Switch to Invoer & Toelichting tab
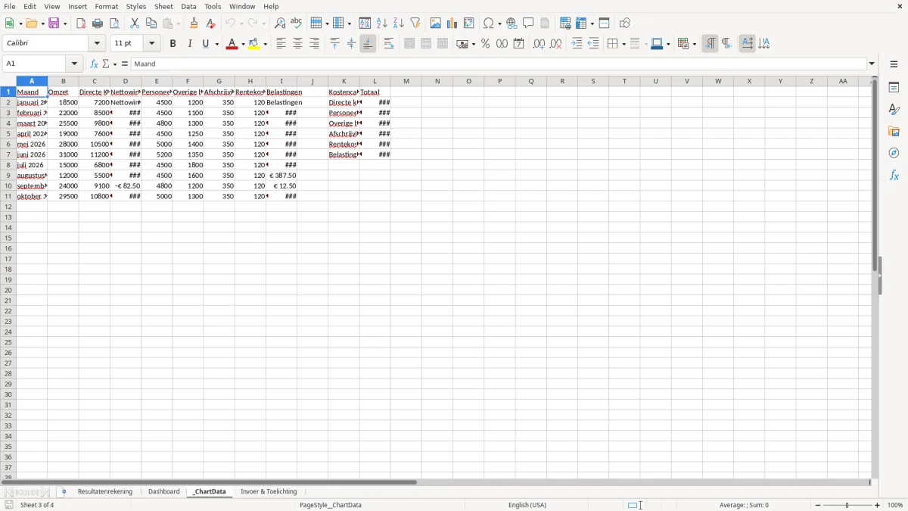This screenshot has width=908, height=511. [x=269, y=491]
